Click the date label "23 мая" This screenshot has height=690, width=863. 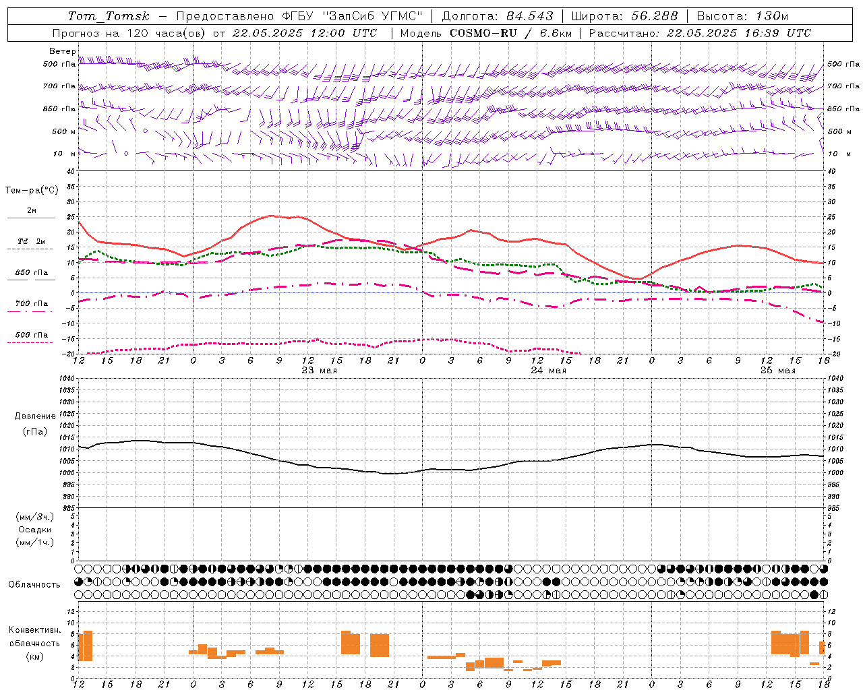click(x=319, y=371)
